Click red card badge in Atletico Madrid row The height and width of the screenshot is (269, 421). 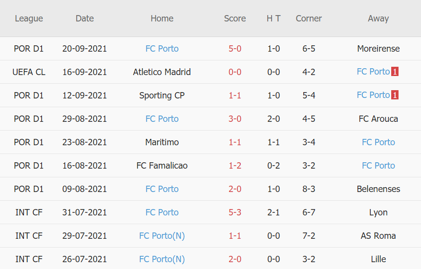[395, 72]
